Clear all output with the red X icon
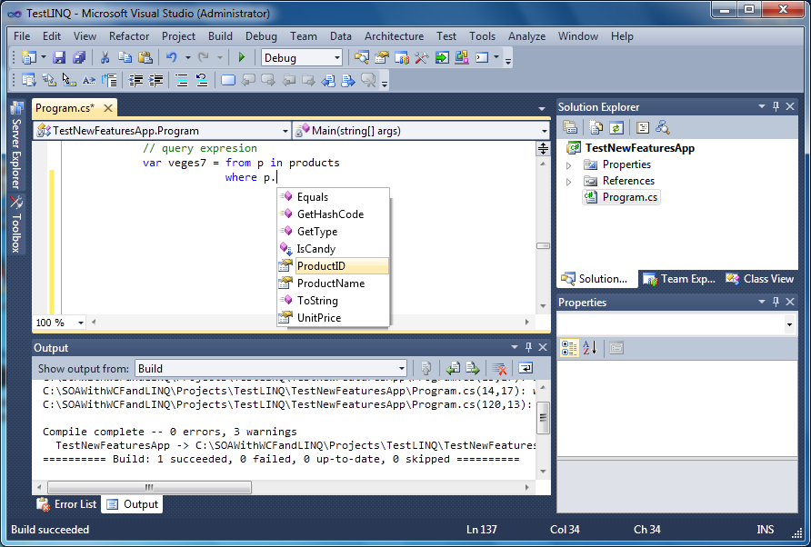Viewport: 811px width, 547px height. coord(499,369)
